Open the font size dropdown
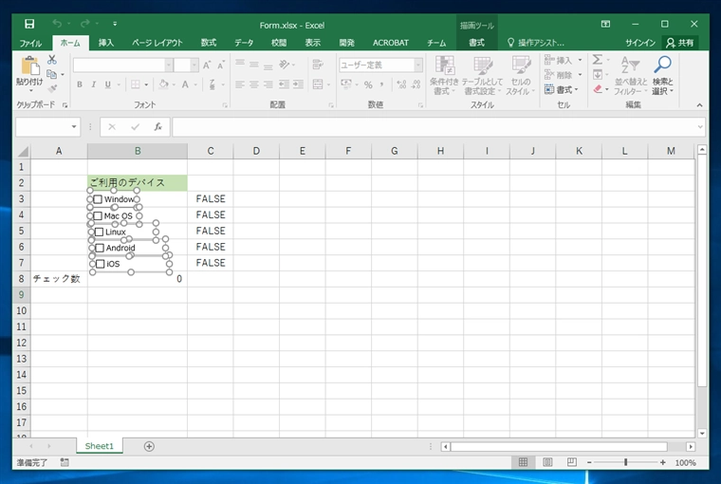Screen dimensions: 721x484 (194, 65)
